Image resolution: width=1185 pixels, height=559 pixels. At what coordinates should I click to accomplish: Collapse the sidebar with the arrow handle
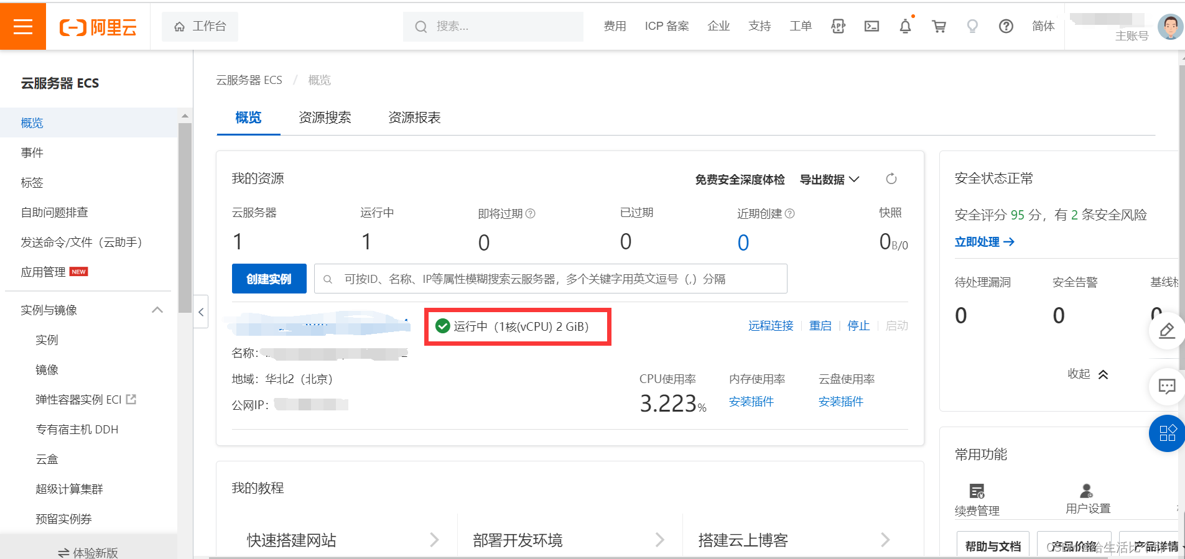click(x=201, y=312)
